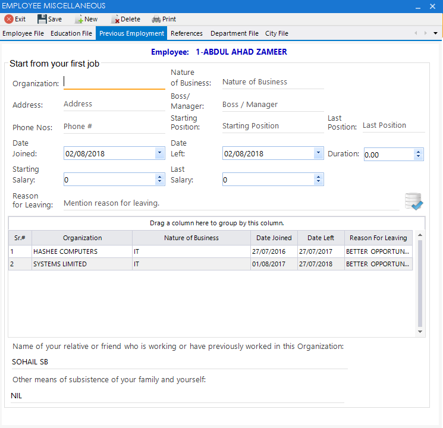Sort by the Organization column header
Viewport: 443px width, 428px height.
[82, 238]
